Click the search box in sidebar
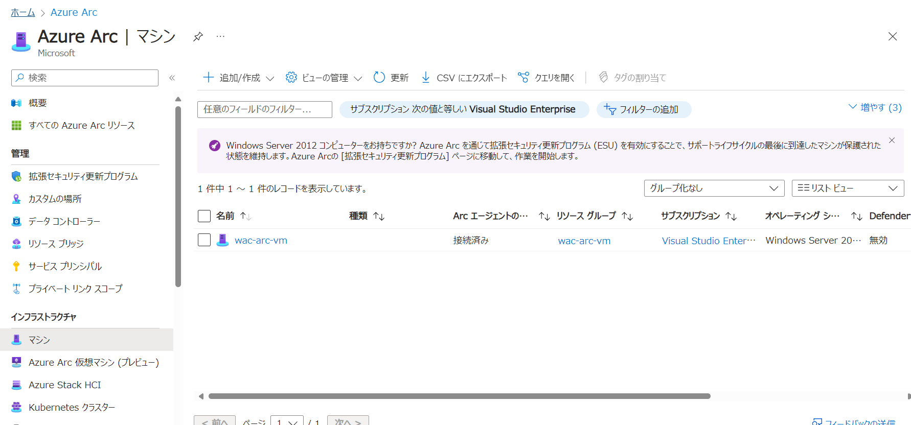The width and height of the screenshot is (911, 425). 85,78
